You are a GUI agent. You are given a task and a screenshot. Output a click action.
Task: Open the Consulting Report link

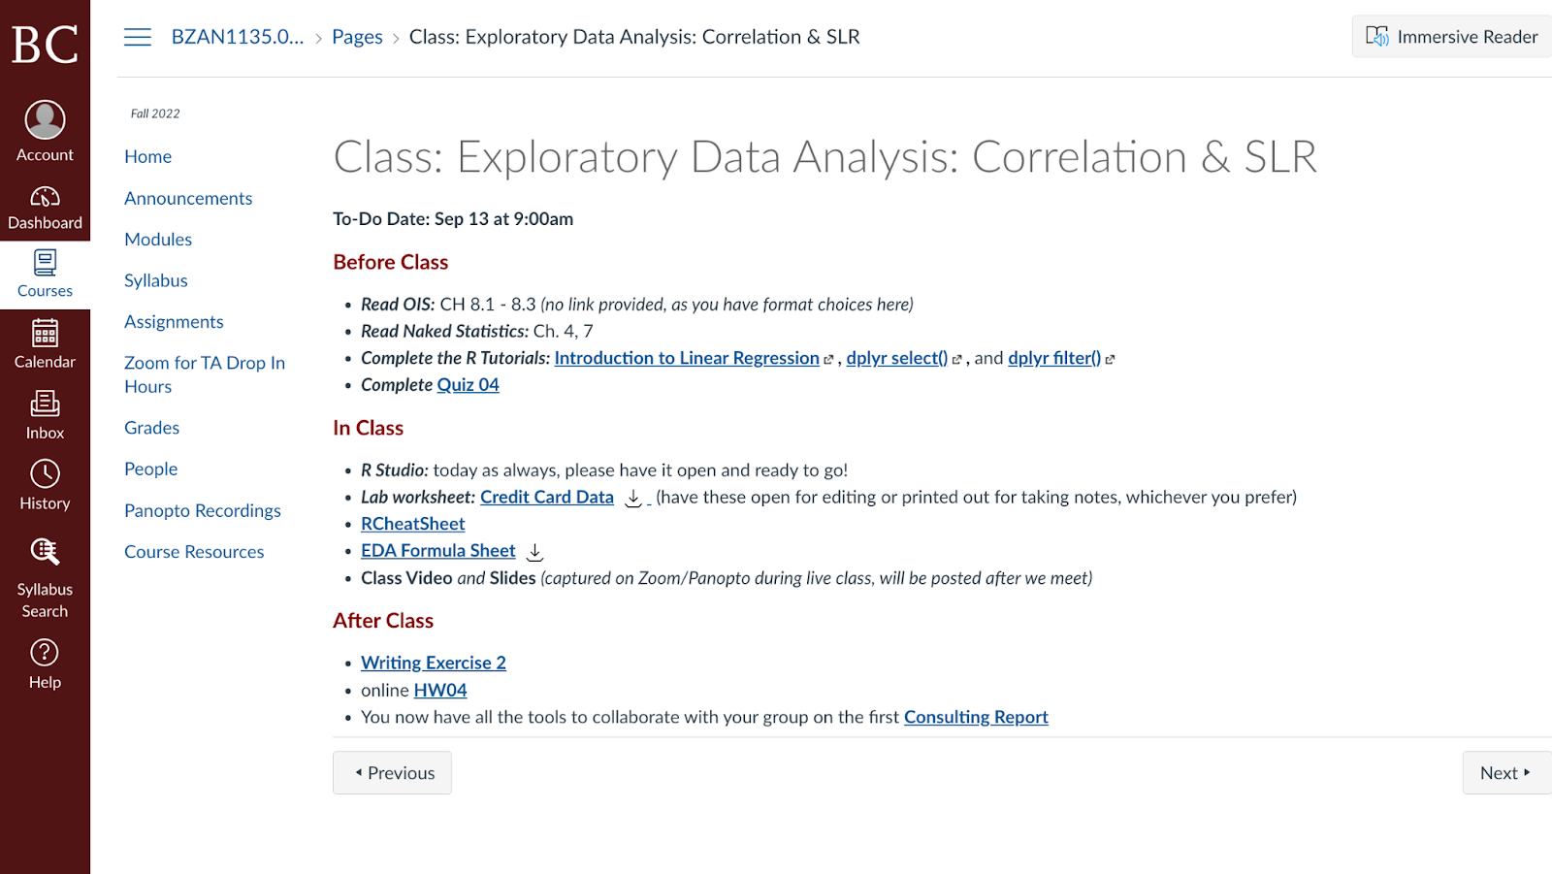[976, 717]
